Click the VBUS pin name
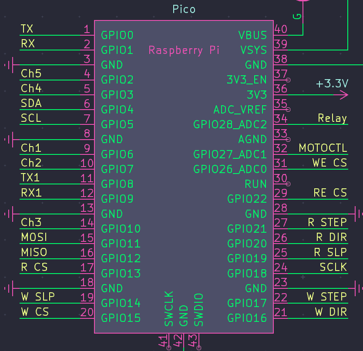 [x=252, y=35]
